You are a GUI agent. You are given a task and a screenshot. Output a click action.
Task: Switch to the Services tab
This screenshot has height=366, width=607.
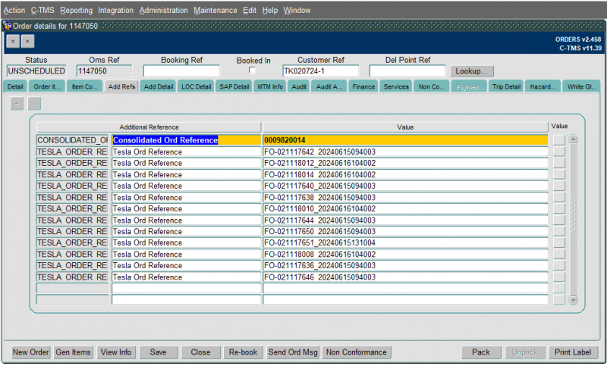pyautogui.click(x=396, y=86)
